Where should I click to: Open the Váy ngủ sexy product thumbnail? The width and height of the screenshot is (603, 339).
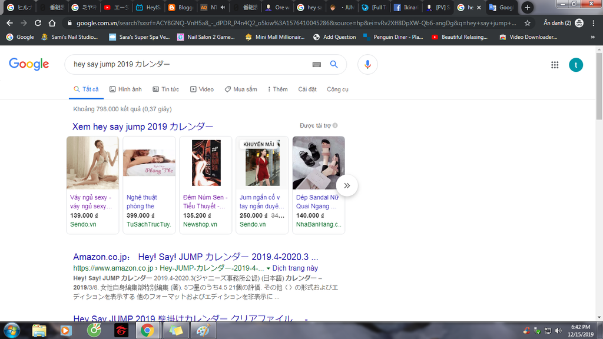[92, 162]
